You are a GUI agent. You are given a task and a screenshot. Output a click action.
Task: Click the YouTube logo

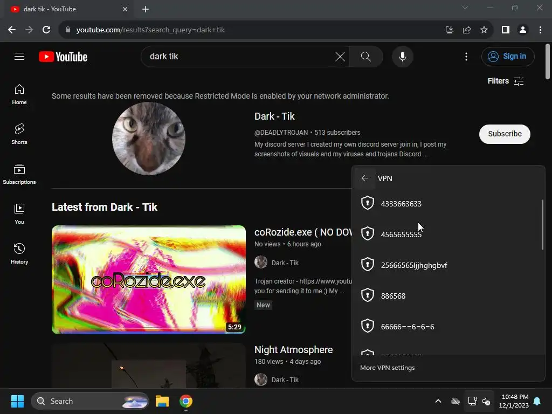point(63,57)
